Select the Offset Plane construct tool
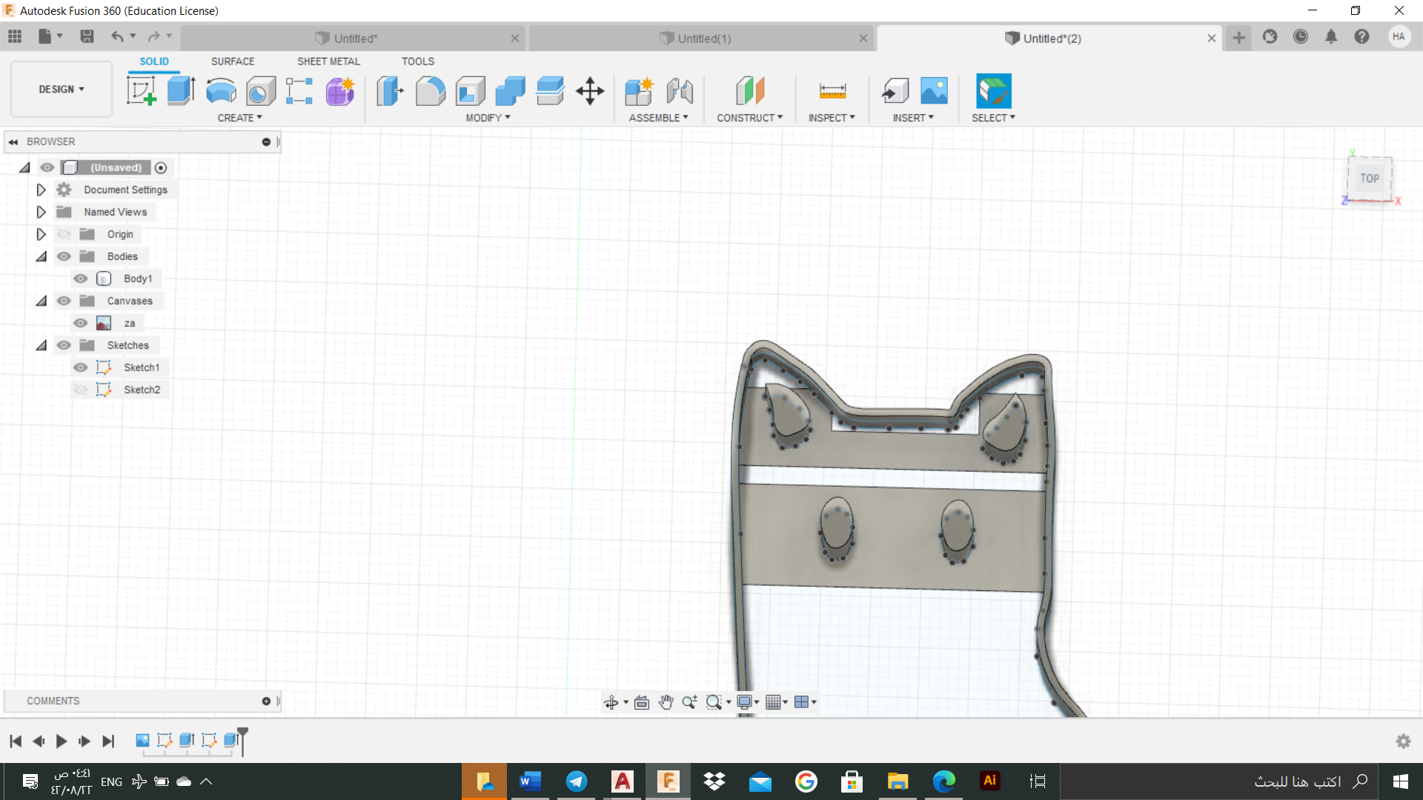Screen dimensions: 1423x800 pyautogui.click(x=750, y=91)
